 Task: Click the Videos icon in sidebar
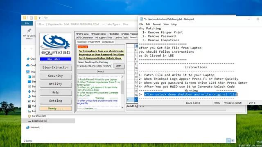[x=29, y=106]
